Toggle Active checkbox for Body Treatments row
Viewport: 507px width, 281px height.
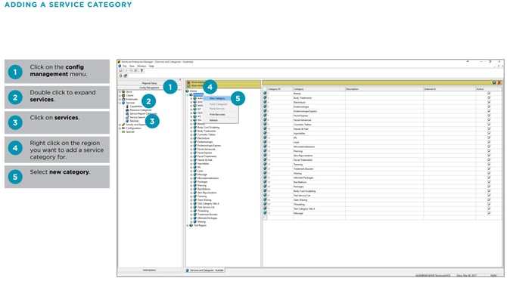click(489, 97)
